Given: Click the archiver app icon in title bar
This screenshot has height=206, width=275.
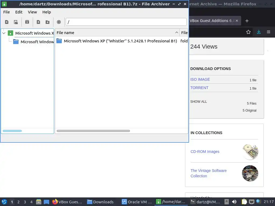Looking at the screenshot, I should [x=4, y=4].
